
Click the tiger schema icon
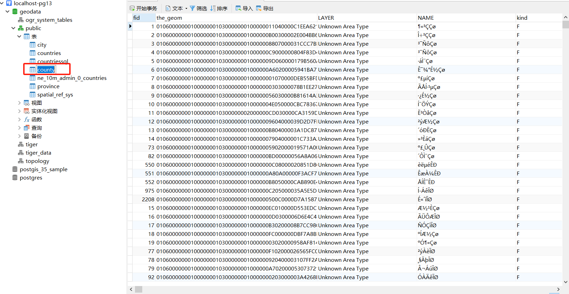(21, 144)
